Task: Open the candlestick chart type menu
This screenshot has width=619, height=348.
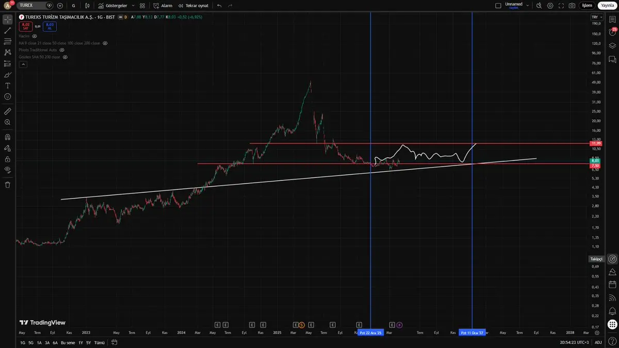Action: point(87,5)
